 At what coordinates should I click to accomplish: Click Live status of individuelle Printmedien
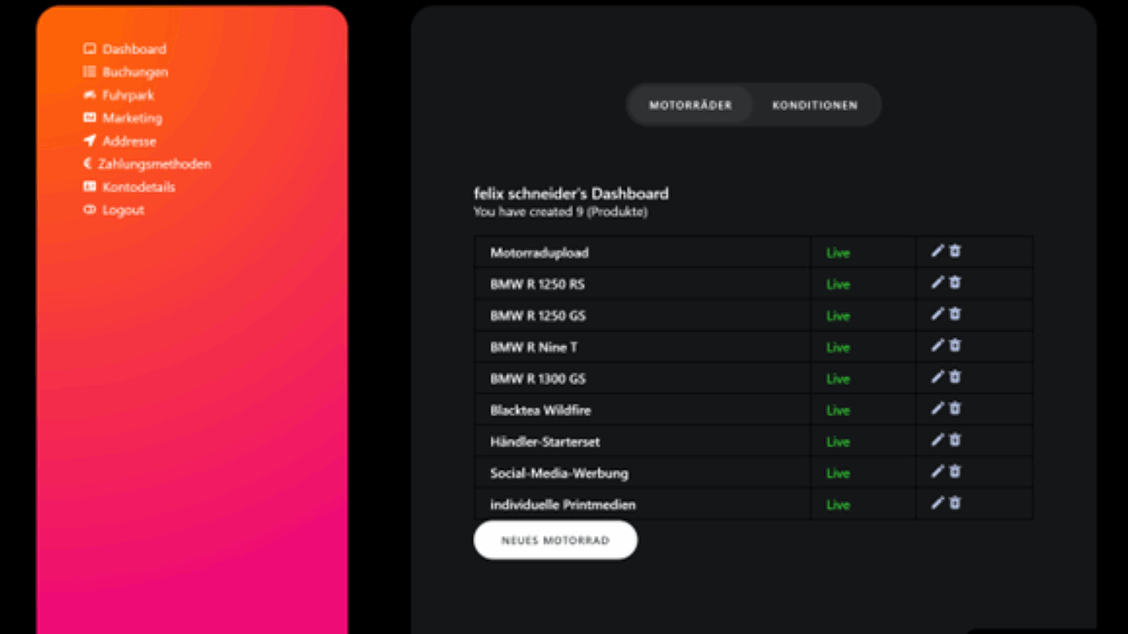click(x=838, y=506)
